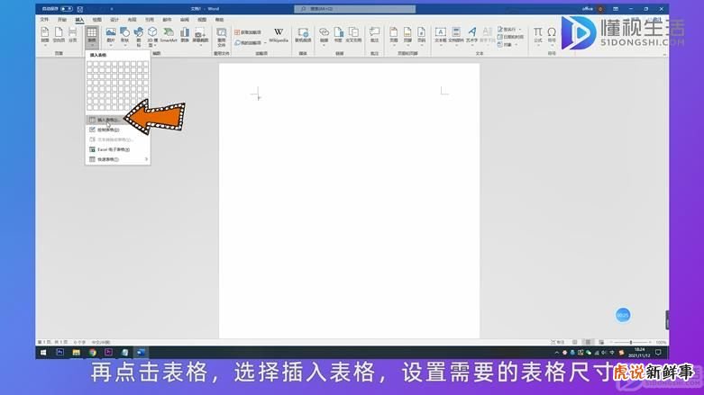Image resolution: width=704 pixels, height=395 pixels.
Task: Insert a 3D model
Action: (x=152, y=37)
